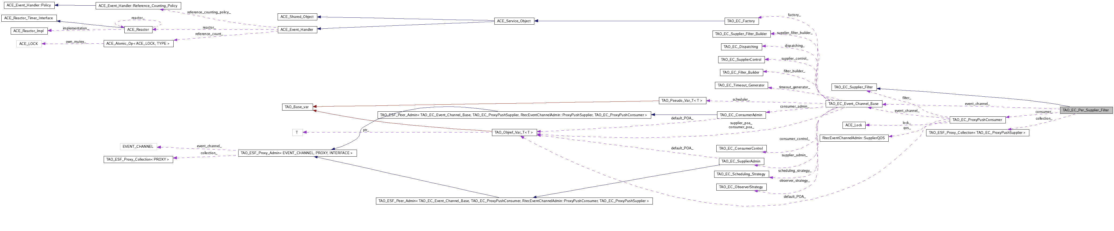Click the RtecEventChannelAdmin::SupplierQOS node
1114x231 pixels.
pos(854,138)
